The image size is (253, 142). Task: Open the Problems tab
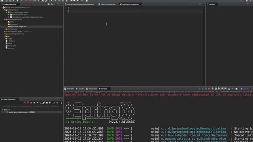[x=69, y=89]
